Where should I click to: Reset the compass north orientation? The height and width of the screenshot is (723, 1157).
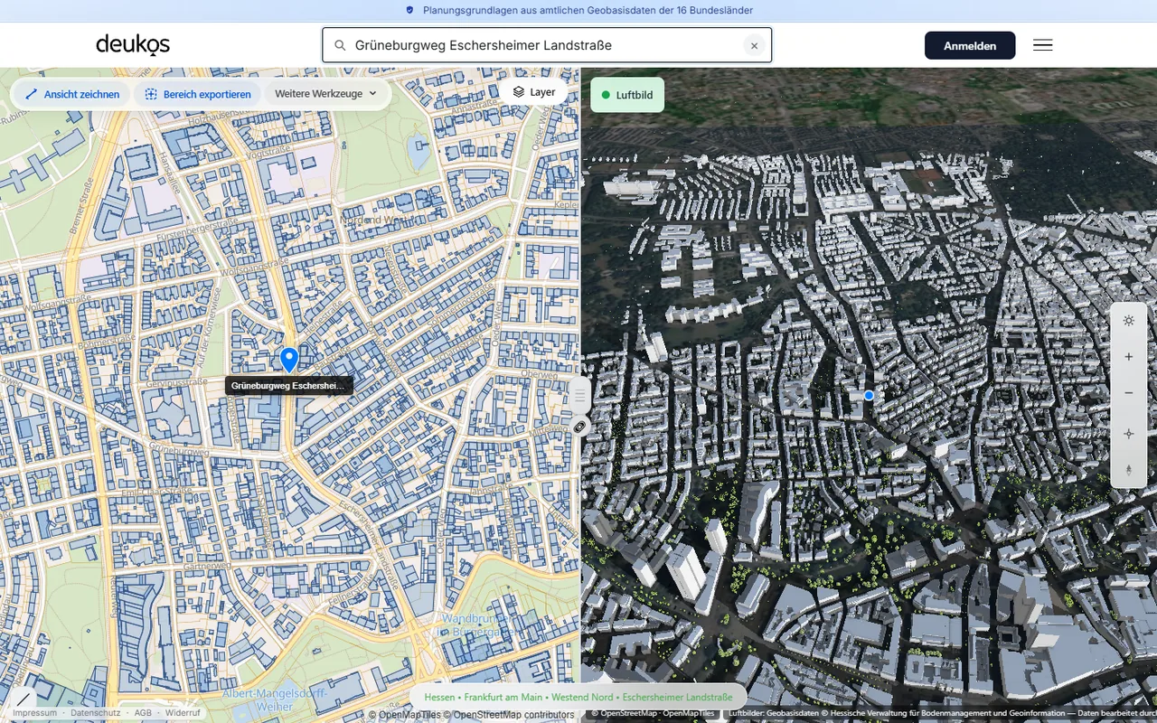[x=1128, y=471]
